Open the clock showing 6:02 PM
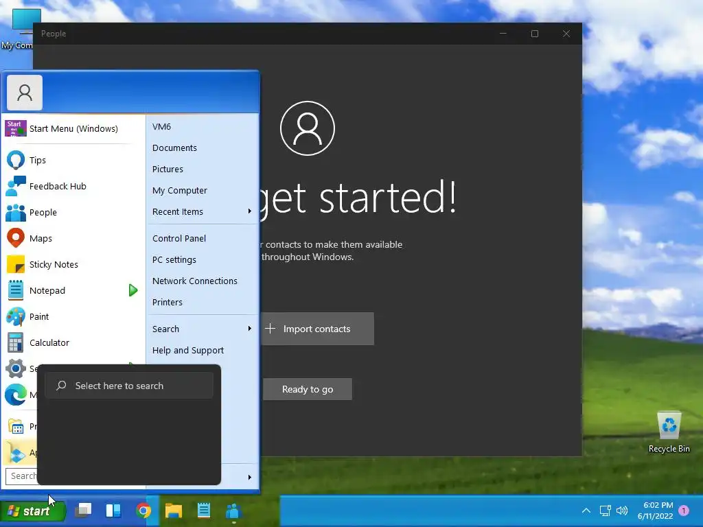The image size is (703, 527). click(x=655, y=511)
